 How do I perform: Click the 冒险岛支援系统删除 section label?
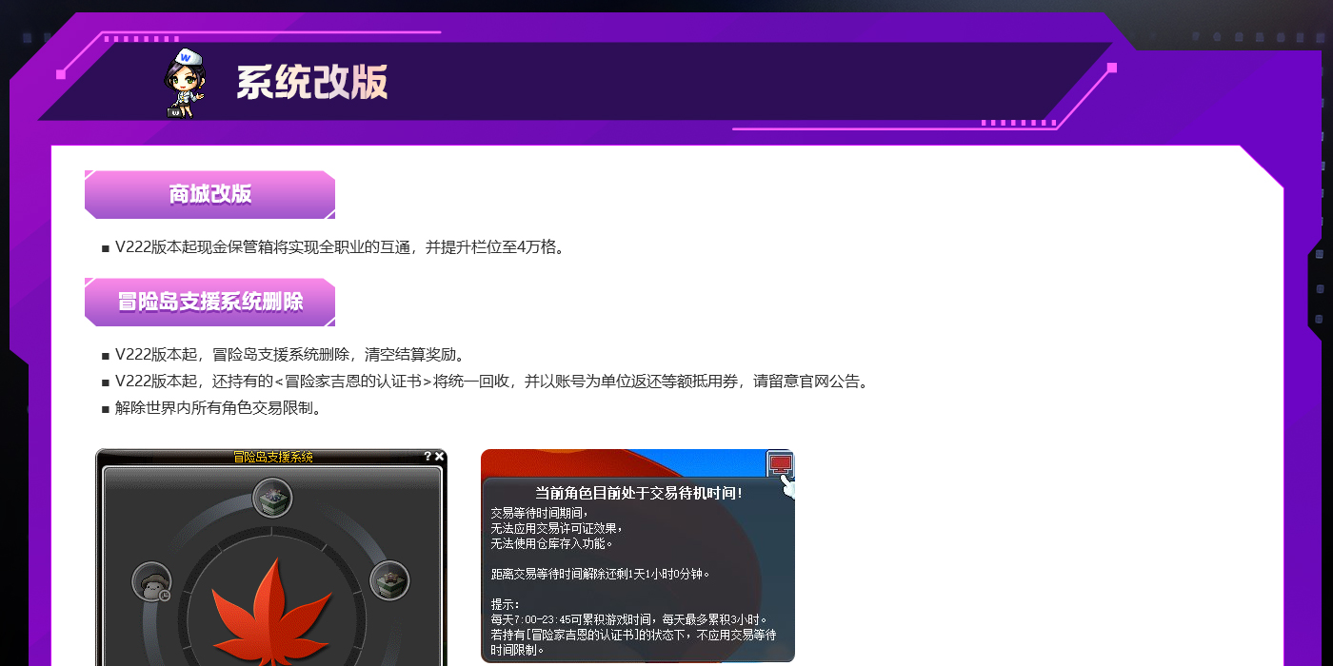[x=209, y=302]
